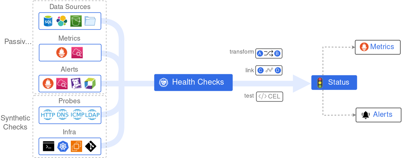Screen dimensions: 408x158
Task: Click the SQL database icon in Data Sources
Action: (x=48, y=21)
